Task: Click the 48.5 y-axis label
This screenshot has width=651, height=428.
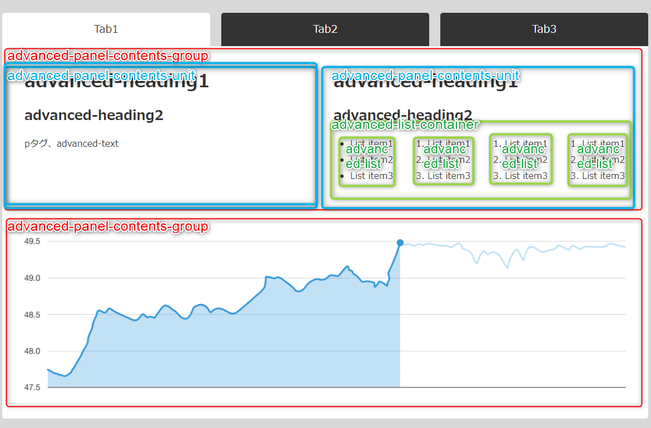Action: pyautogui.click(x=32, y=315)
